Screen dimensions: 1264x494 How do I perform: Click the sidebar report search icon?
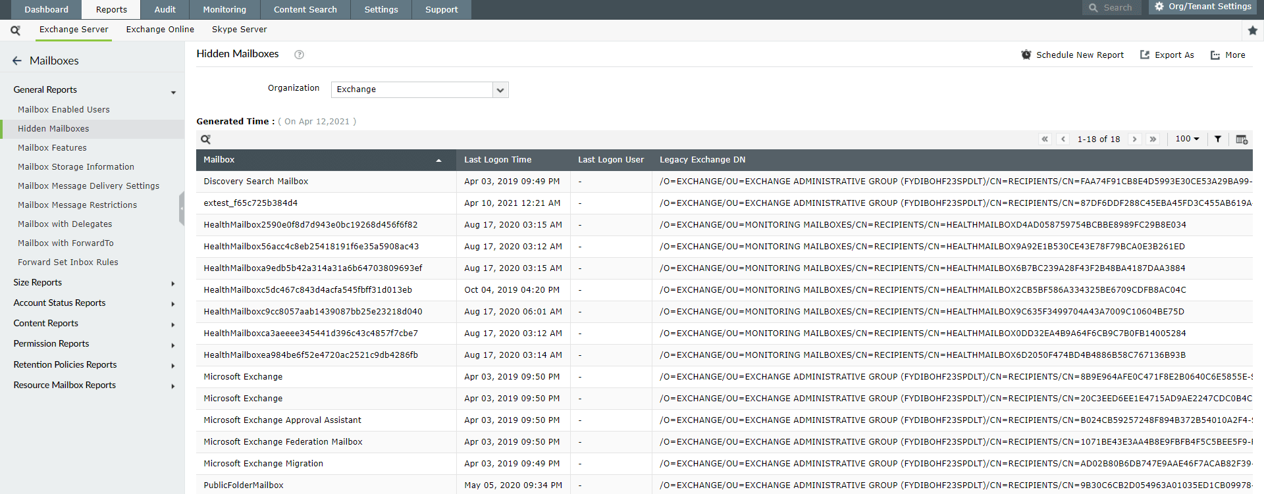click(15, 30)
